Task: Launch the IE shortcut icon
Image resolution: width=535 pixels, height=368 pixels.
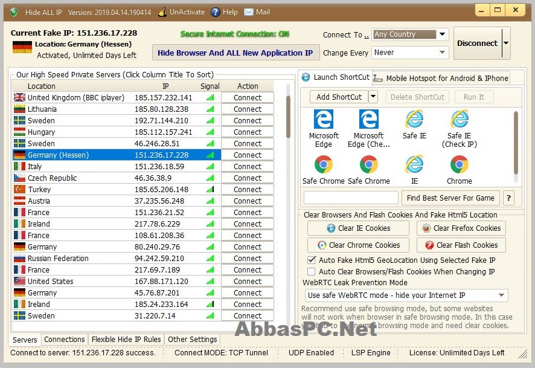Action: coord(414,164)
